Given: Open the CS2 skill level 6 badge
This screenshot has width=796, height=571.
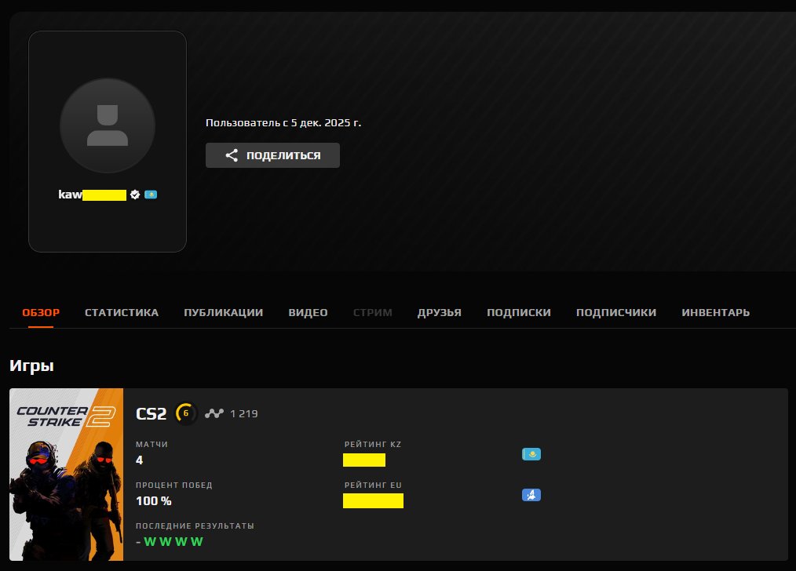Looking at the screenshot, I should click(x=184, y=411).
